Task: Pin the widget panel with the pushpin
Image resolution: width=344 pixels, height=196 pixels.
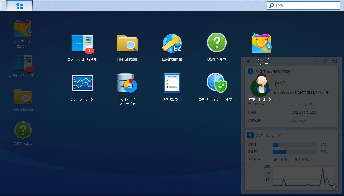Action: (325, 61)
